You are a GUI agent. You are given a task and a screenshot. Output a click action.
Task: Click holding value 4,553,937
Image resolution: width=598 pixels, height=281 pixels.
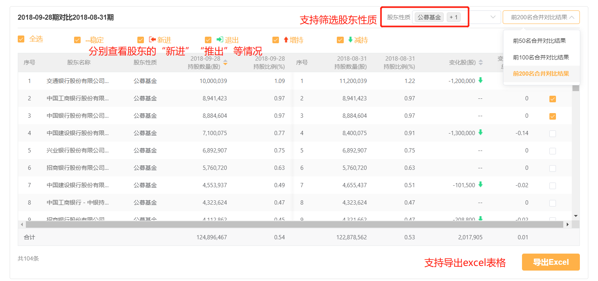215,185
